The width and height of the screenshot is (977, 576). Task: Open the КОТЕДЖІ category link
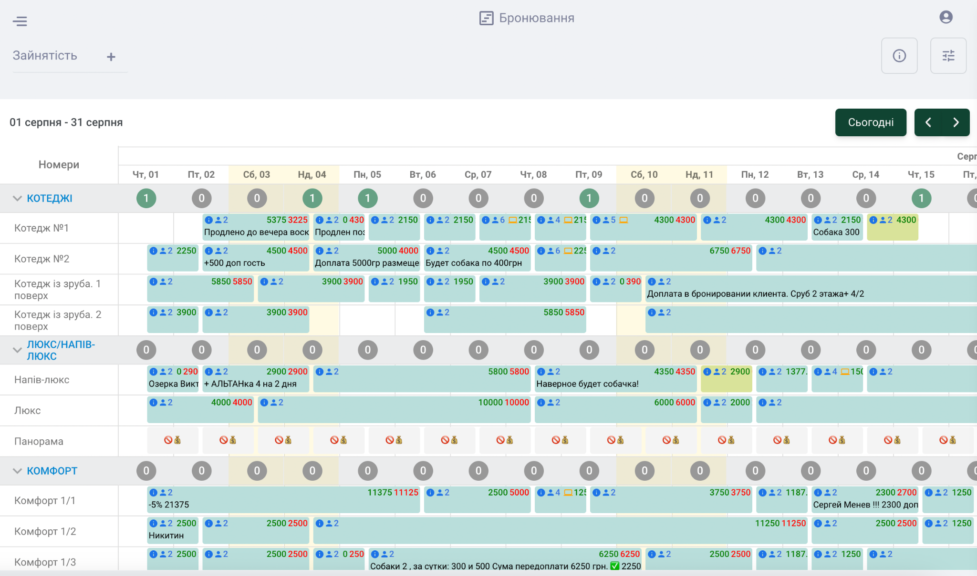click(x=50, y=198)
